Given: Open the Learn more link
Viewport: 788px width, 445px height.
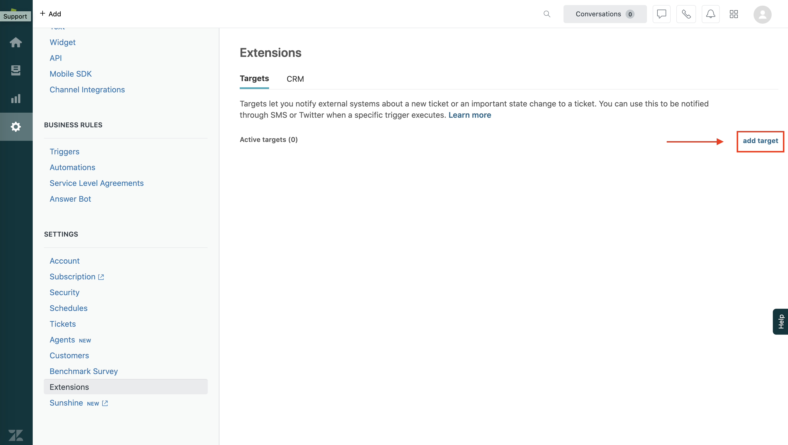Looking at the screenshot, I should tap(470, 115).
